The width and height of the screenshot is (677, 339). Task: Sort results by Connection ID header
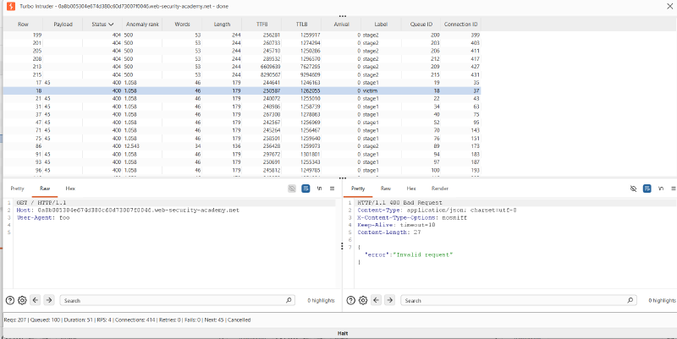(x=461, y=25)
